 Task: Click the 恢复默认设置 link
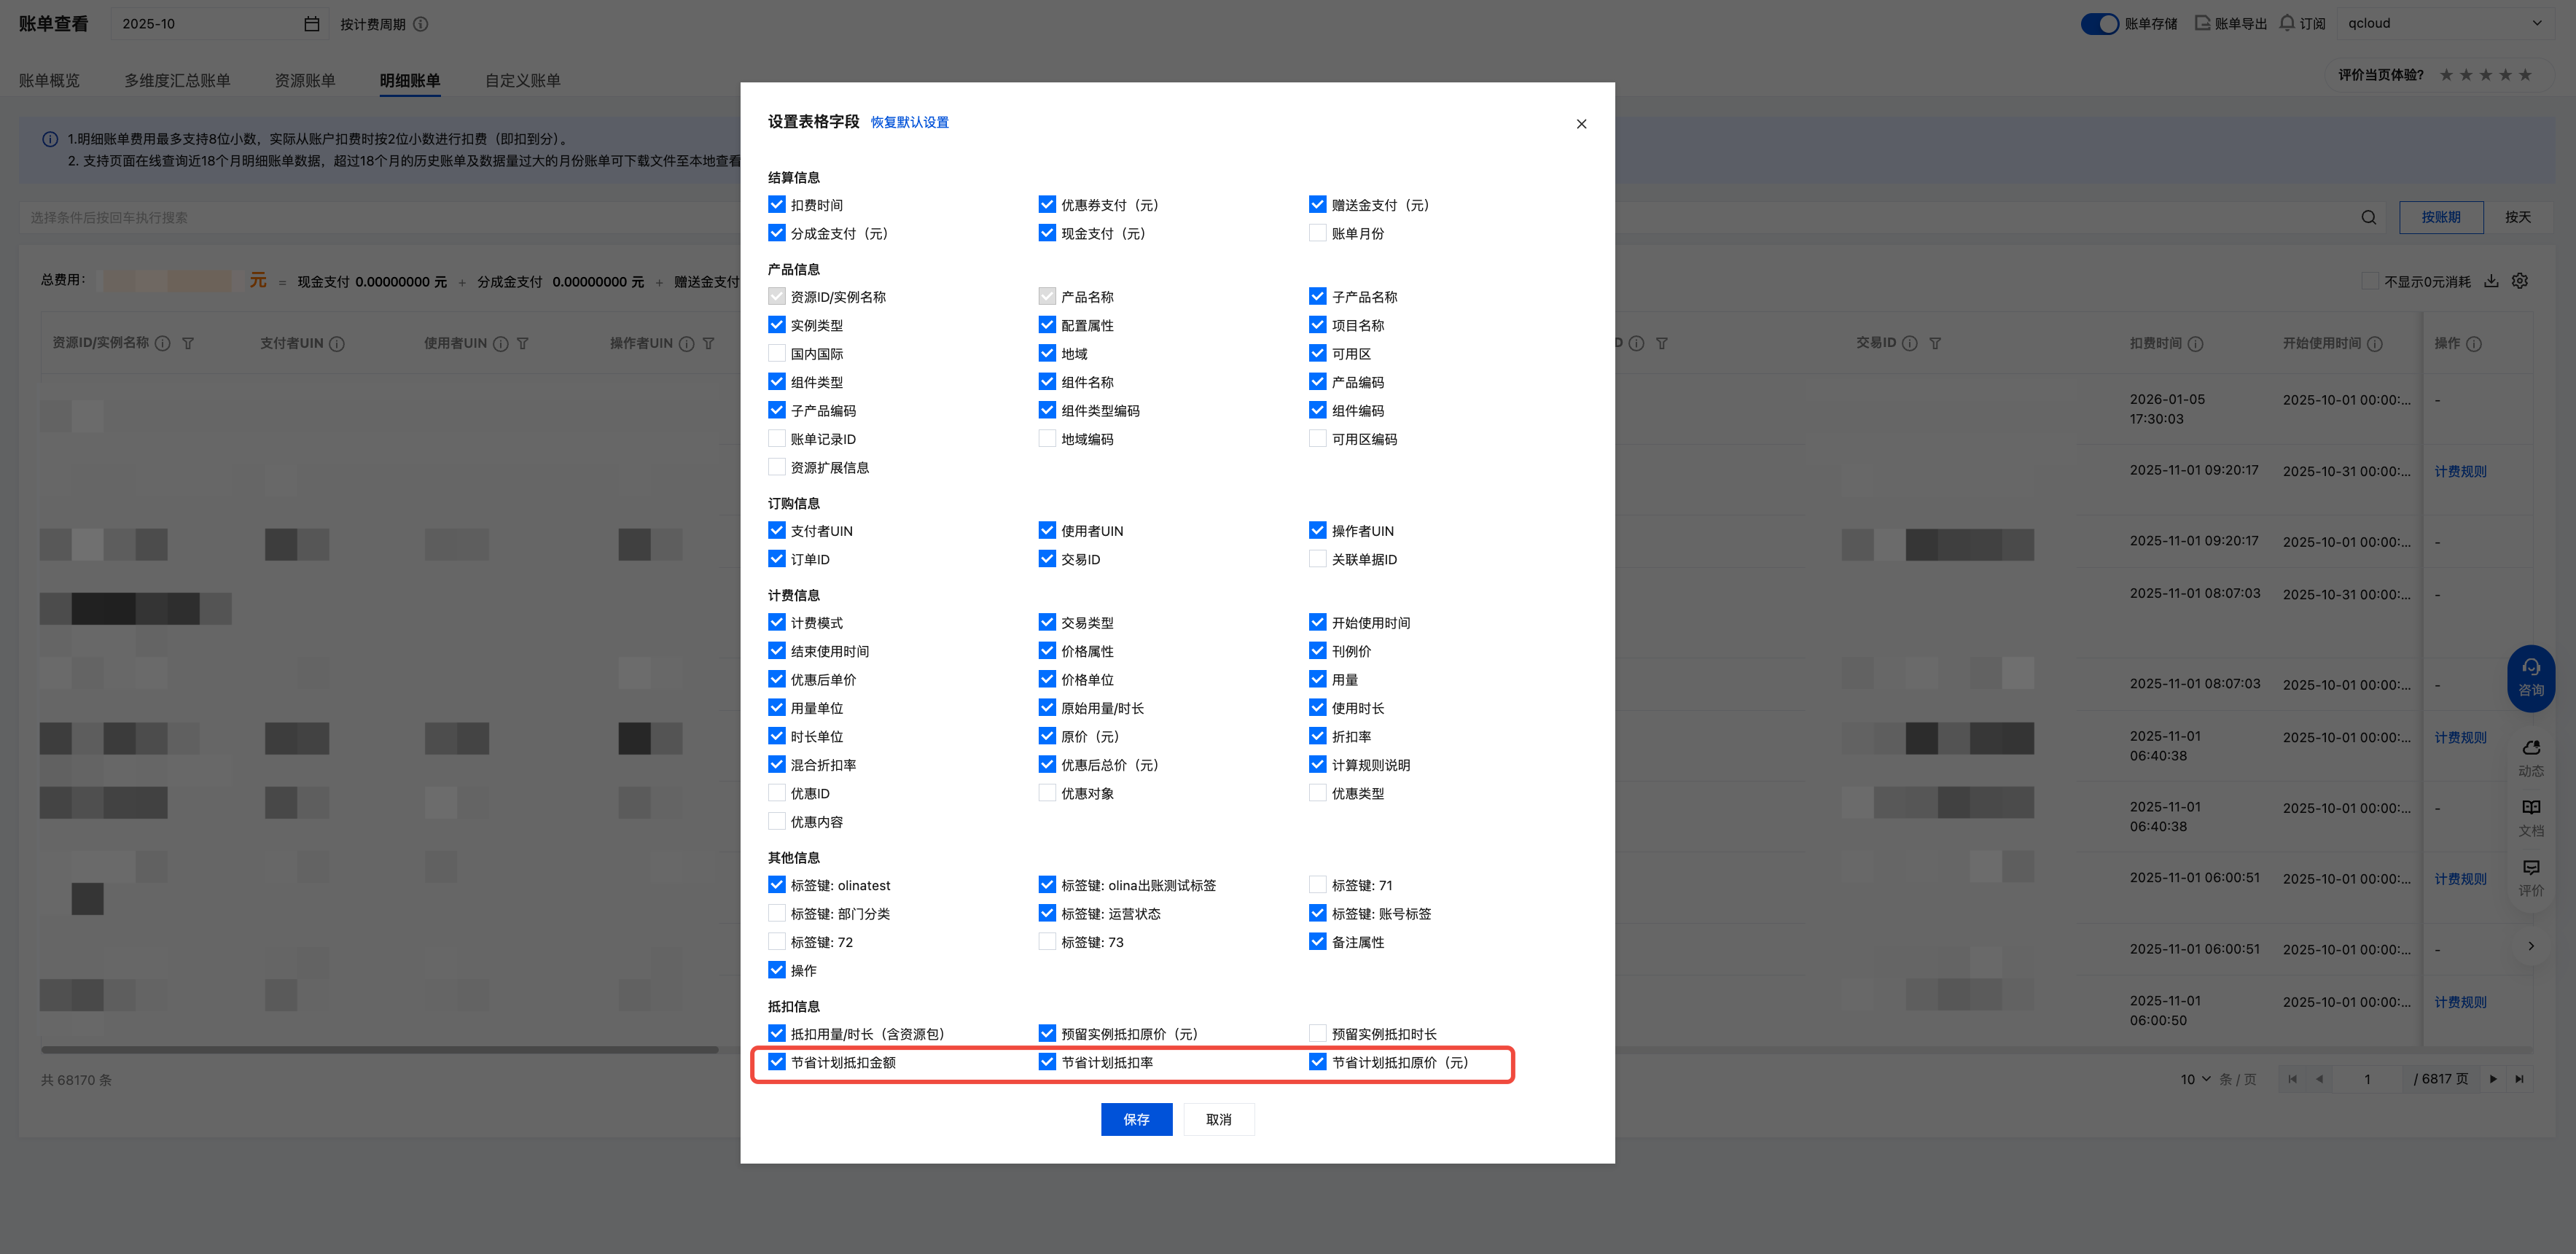tap(909, 122)
